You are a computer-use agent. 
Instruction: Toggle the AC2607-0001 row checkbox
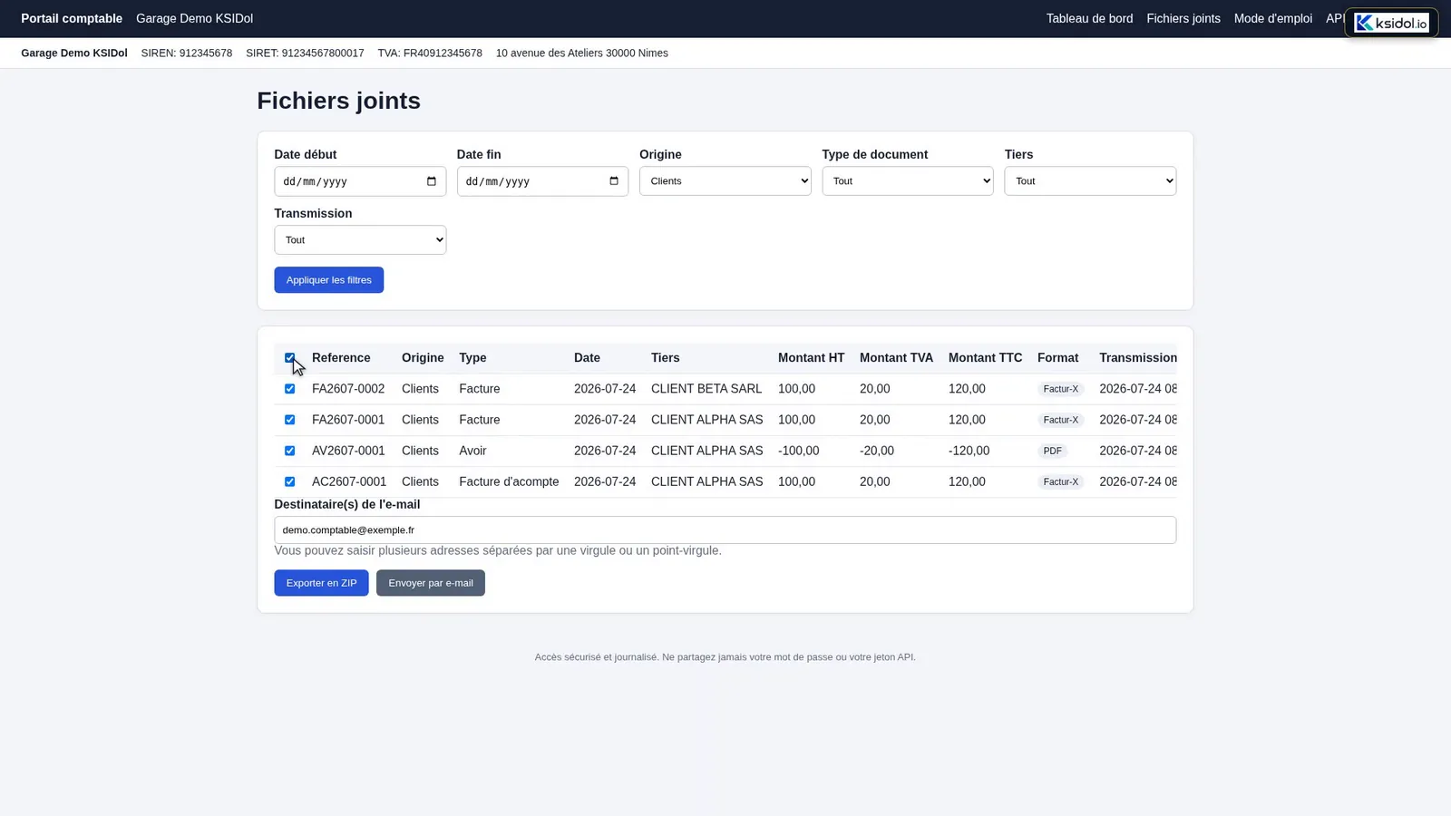pyautogui.click(x=289, y=481)
